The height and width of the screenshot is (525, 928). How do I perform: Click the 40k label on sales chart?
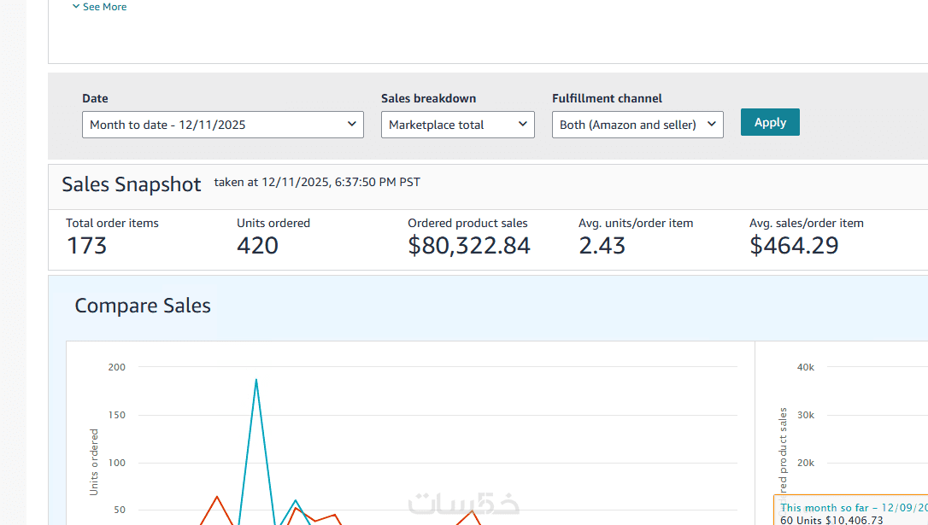[806, 367]
